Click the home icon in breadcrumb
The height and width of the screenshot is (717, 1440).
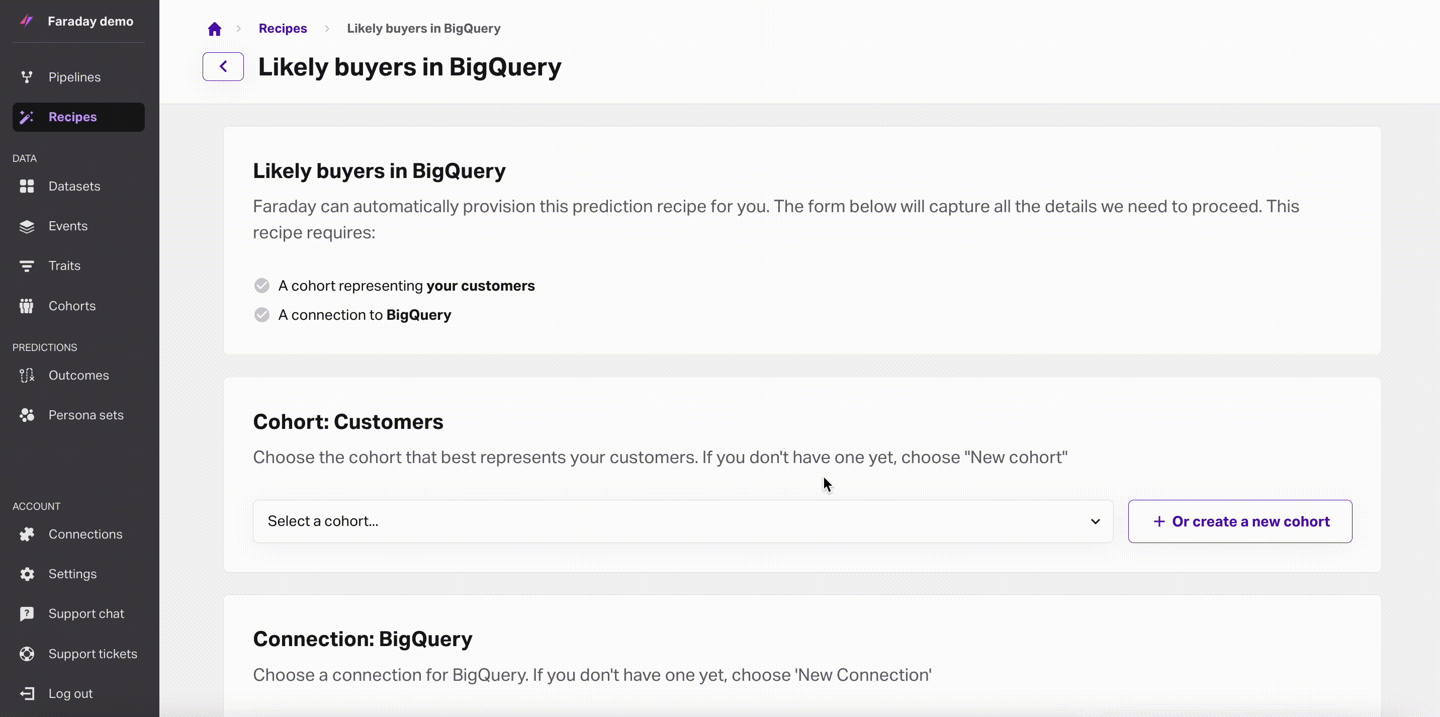click(215, 29)
